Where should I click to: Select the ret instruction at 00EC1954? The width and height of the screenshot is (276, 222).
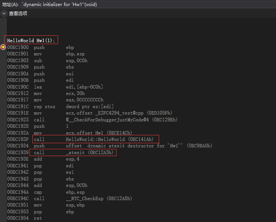[x=25, y=218]
